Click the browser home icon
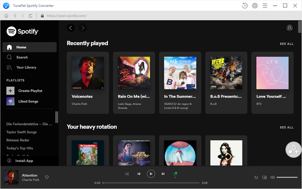 [x=6, y=16]
